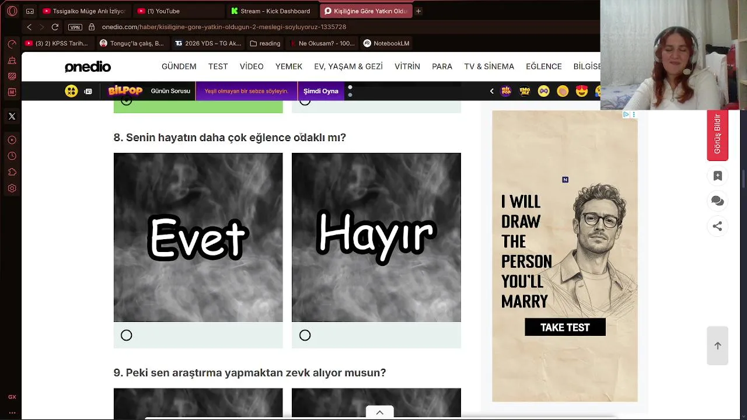Open the Tonguç'la çalış bookmark
Image resolution: width=747 pixels, height=420 pixels.
[x=132, y=43]
